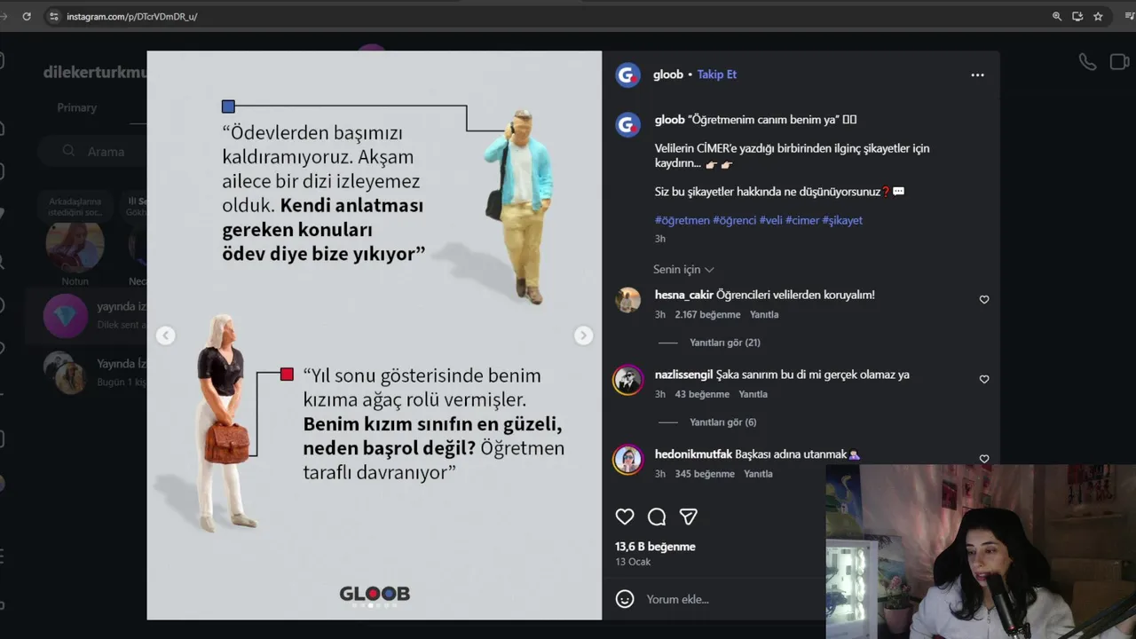View 2.167 beğenme on hesna_cakir comment
Viewport: 1136px width, 639px height.
(x=707, y=315)
